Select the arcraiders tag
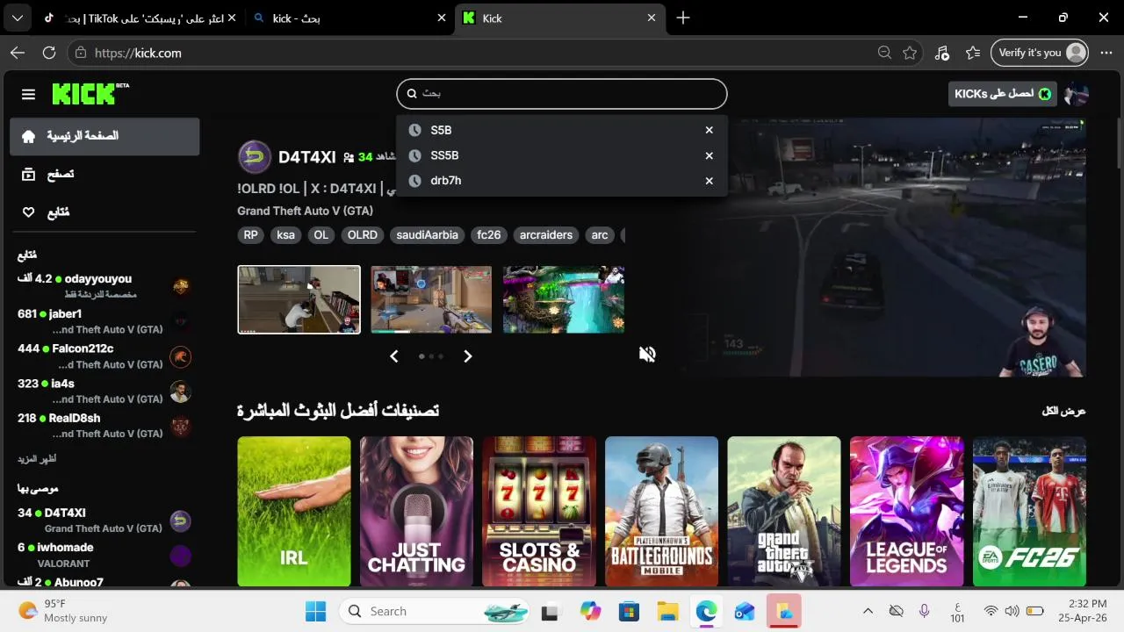Image resolution: width=1124 pixels, height=632 pixels. pos(546,235)
